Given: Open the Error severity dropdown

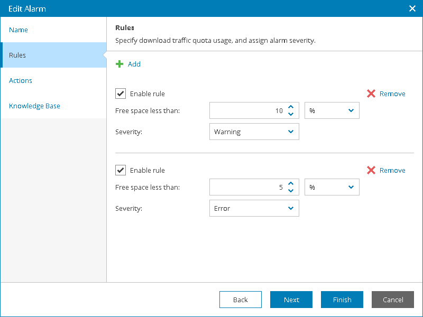Looking at the screenshot, I should [x=254, y=208].
